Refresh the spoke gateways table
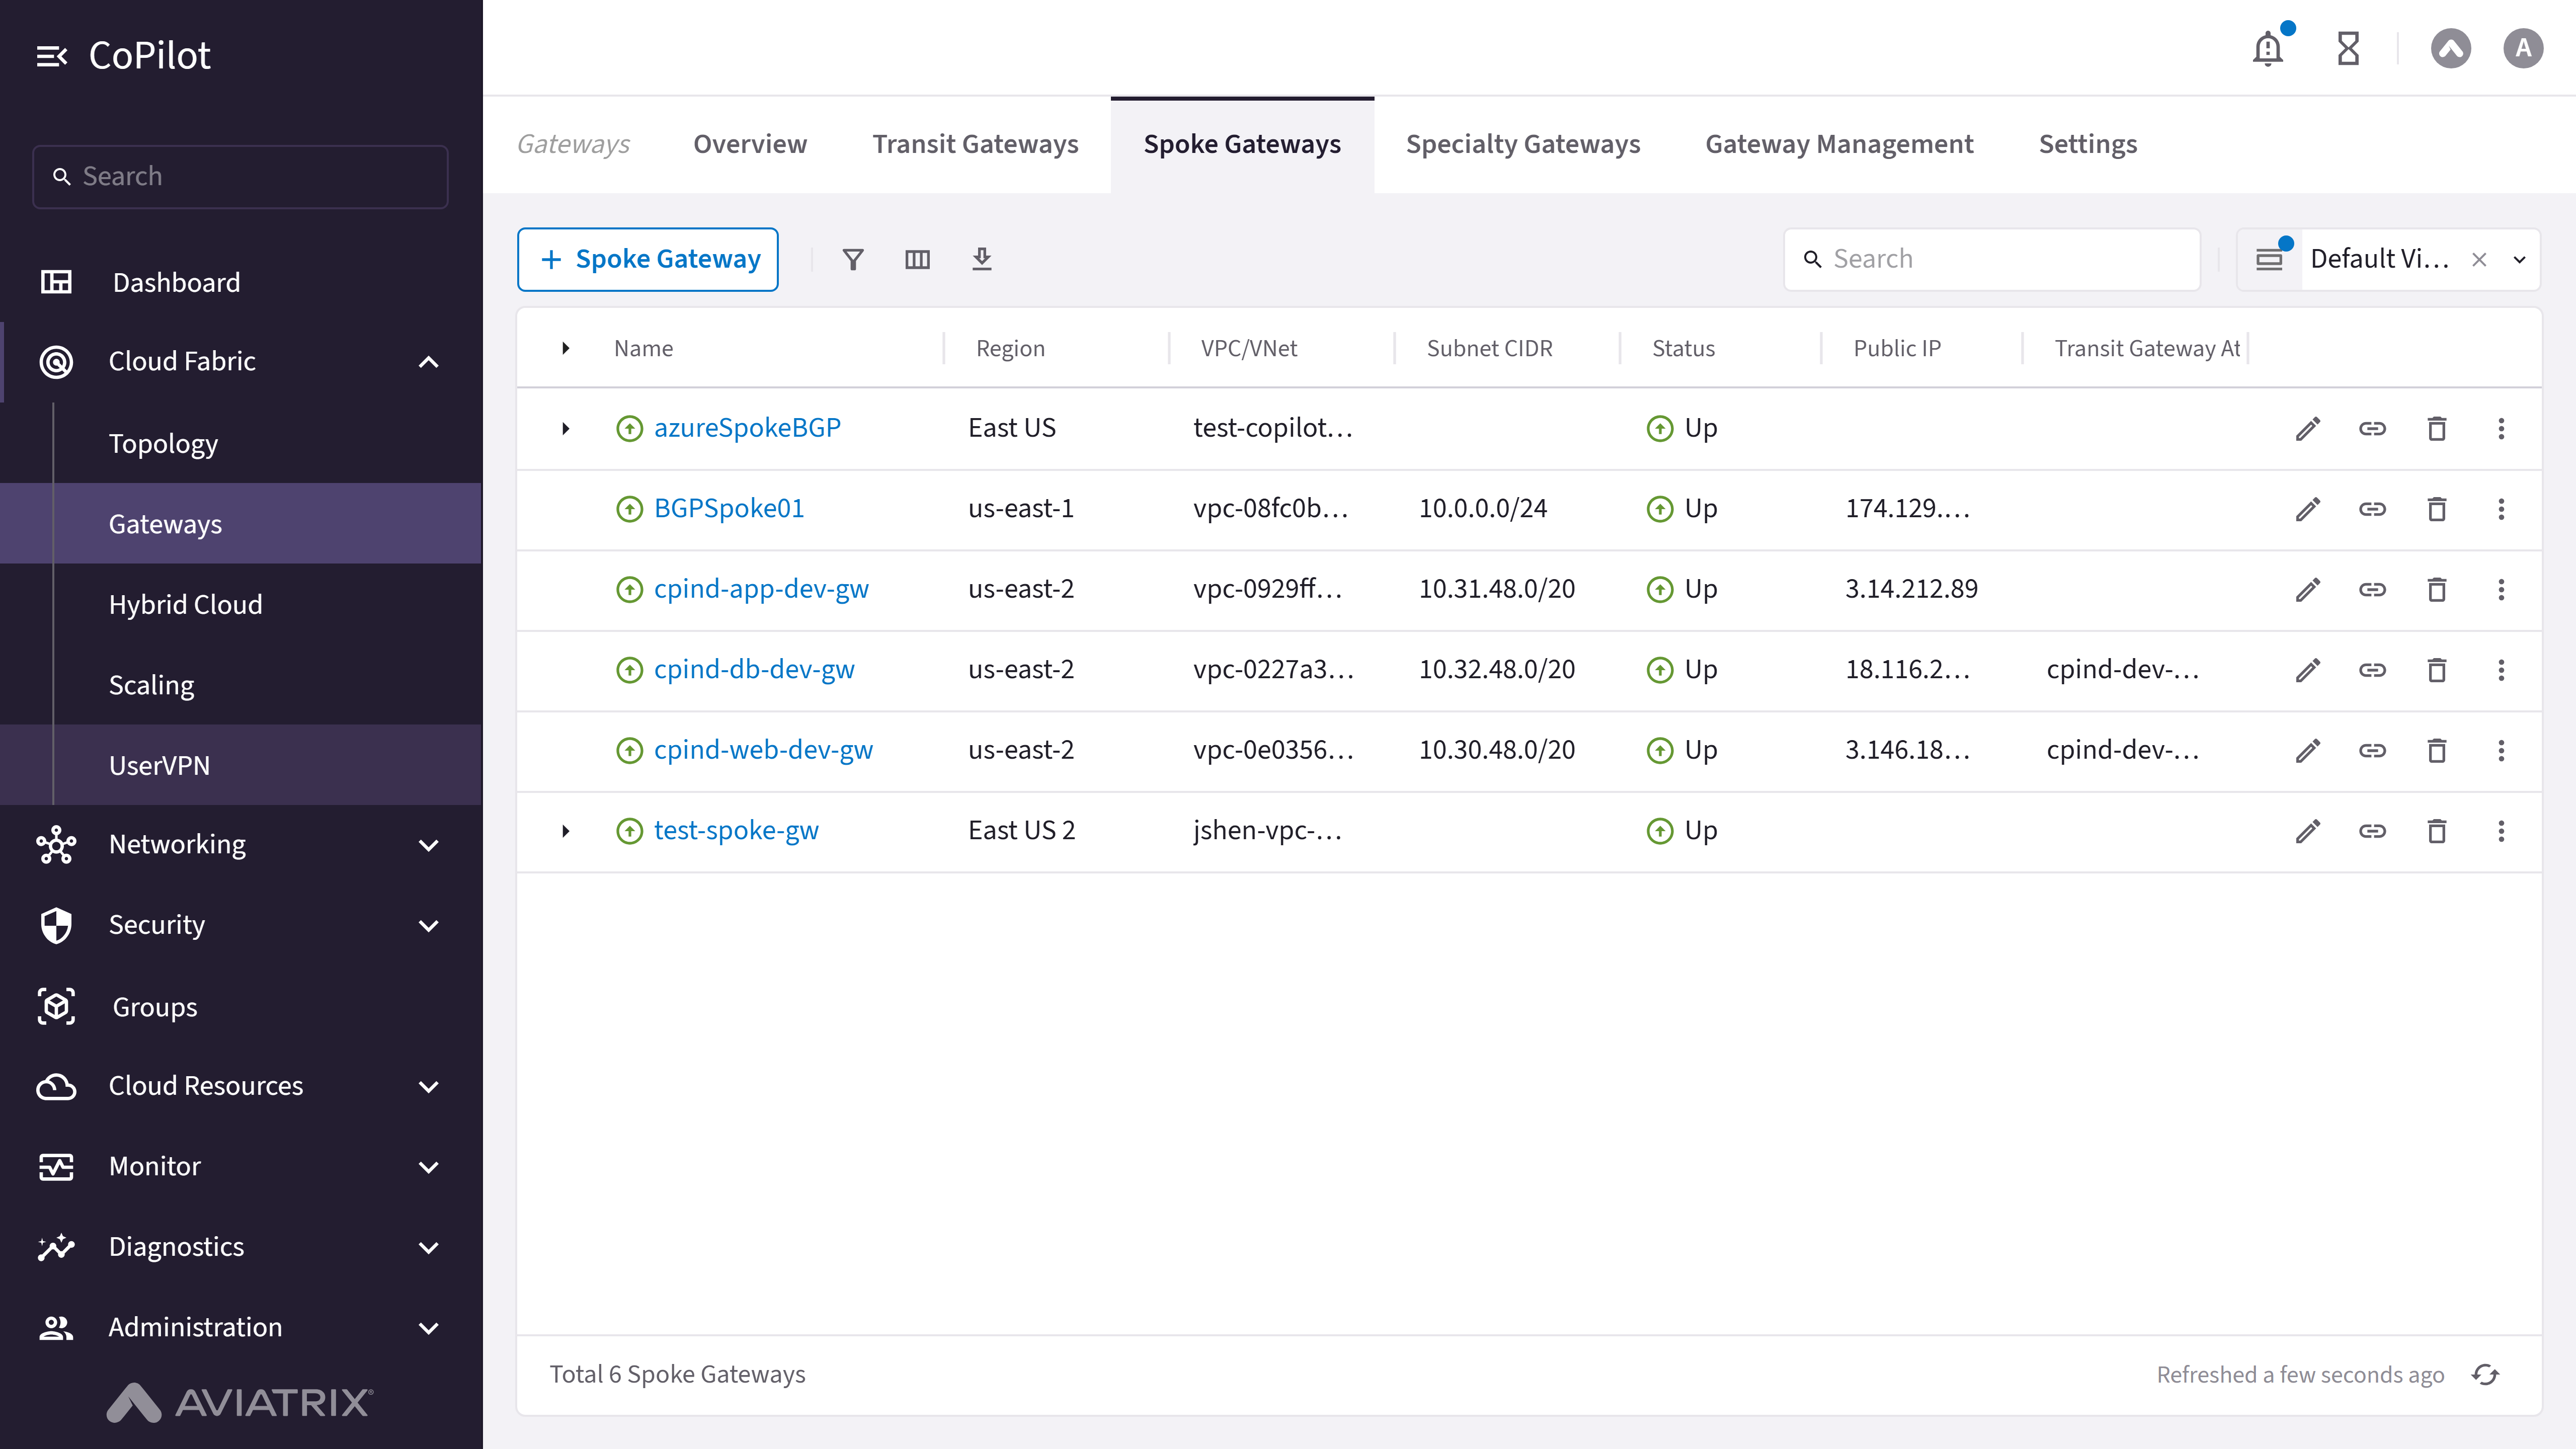The width and height of the screenshot is (2576, 1449). click(2485, 1375)
